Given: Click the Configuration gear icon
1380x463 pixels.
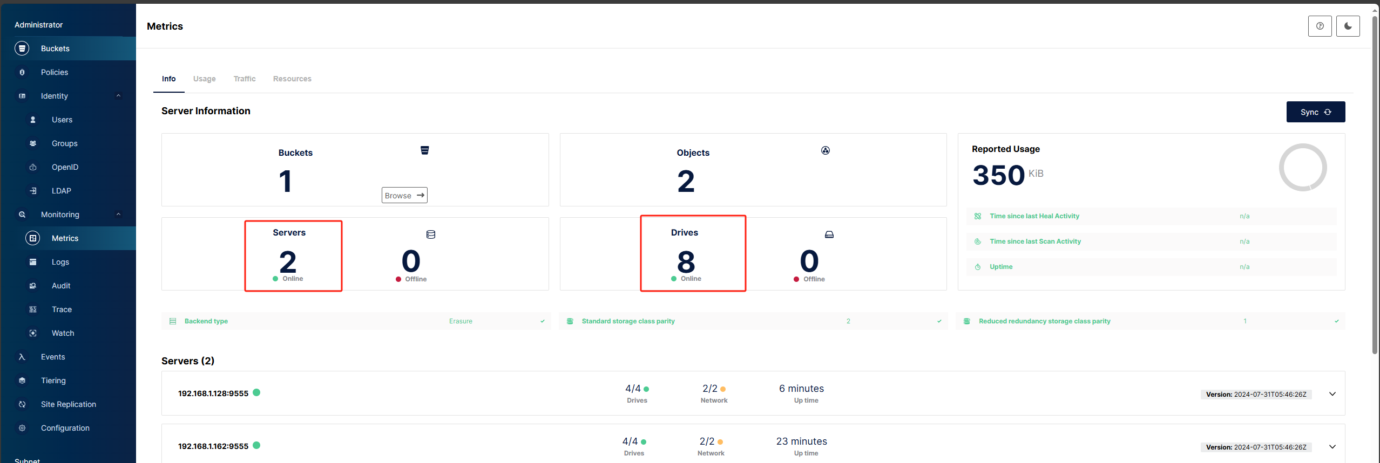Looking at the screenshot, I should point(22,428).
